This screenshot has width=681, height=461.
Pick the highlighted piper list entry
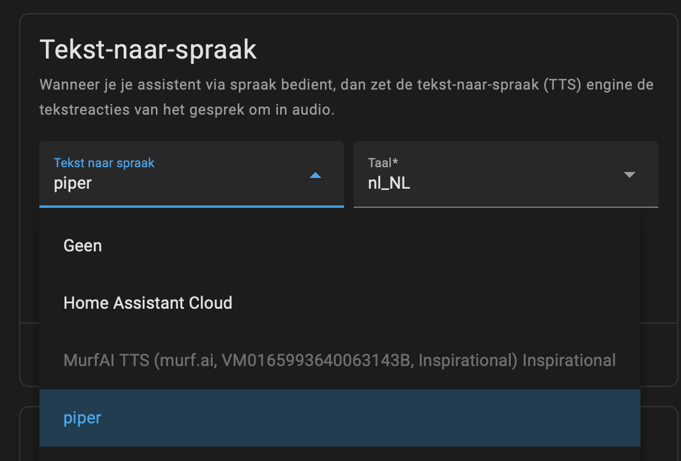[82, 417]
